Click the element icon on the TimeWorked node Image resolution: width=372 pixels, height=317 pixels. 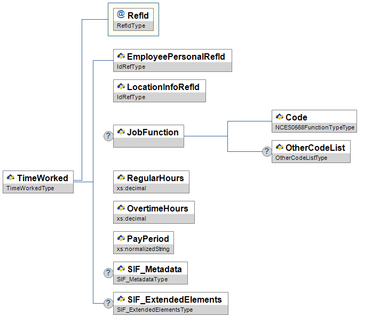11,178
